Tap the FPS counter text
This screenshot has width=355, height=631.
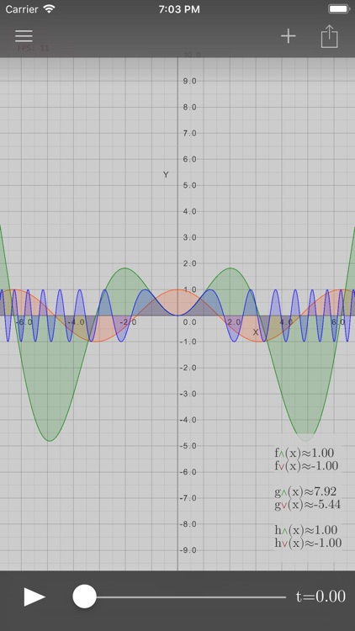coord(33,48)
